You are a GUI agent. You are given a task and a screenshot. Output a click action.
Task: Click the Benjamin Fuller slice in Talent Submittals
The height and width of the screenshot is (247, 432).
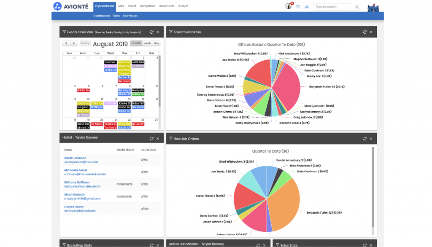click(291, 86)
